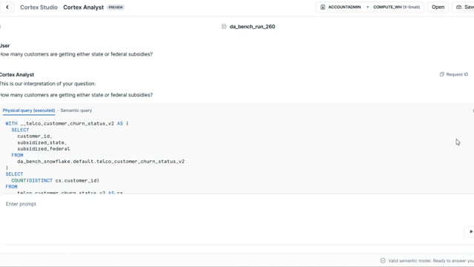Click the ACCOUNTADMIN role icon
This screenshot has height=267, width=474.
point(323,7)
